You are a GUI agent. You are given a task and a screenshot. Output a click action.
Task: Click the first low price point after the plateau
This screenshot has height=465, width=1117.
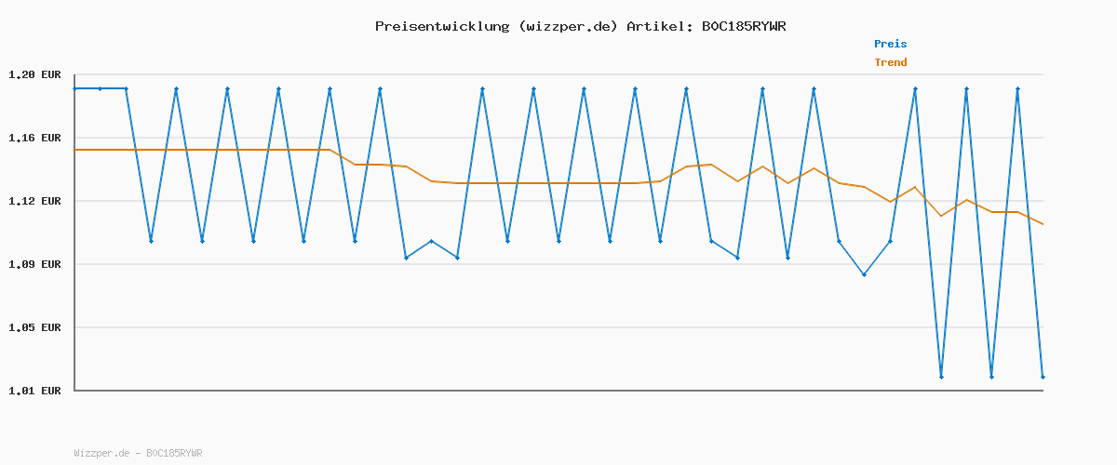point(151,241)
